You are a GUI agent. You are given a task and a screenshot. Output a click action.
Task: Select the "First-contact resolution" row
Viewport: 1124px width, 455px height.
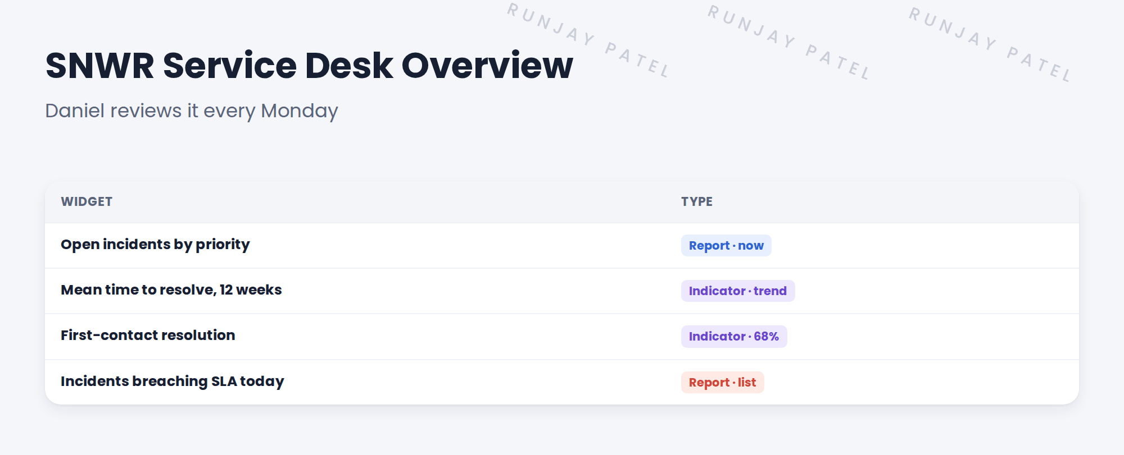[562, 336]
